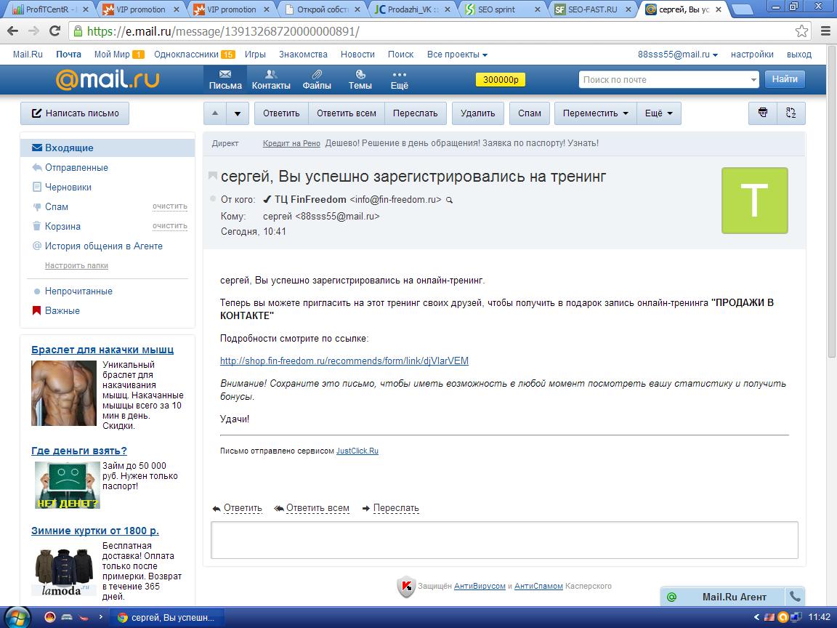The height and width of the screenshot is (628, 837).
Task: Click the Написать письмо button
Action: point(75,113)
